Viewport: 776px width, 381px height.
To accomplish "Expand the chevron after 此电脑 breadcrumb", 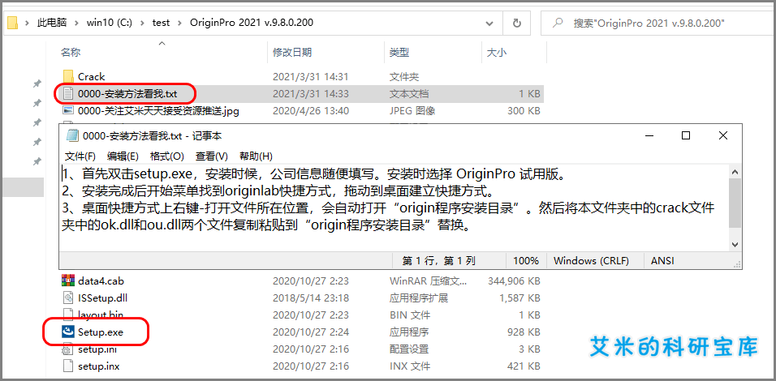I will pyautogui.click(x=77, y=24).
